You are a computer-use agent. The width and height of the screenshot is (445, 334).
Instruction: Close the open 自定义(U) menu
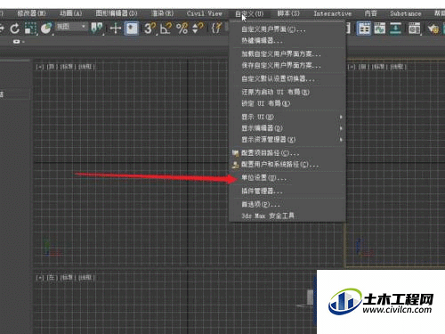(x=249, y=13)
